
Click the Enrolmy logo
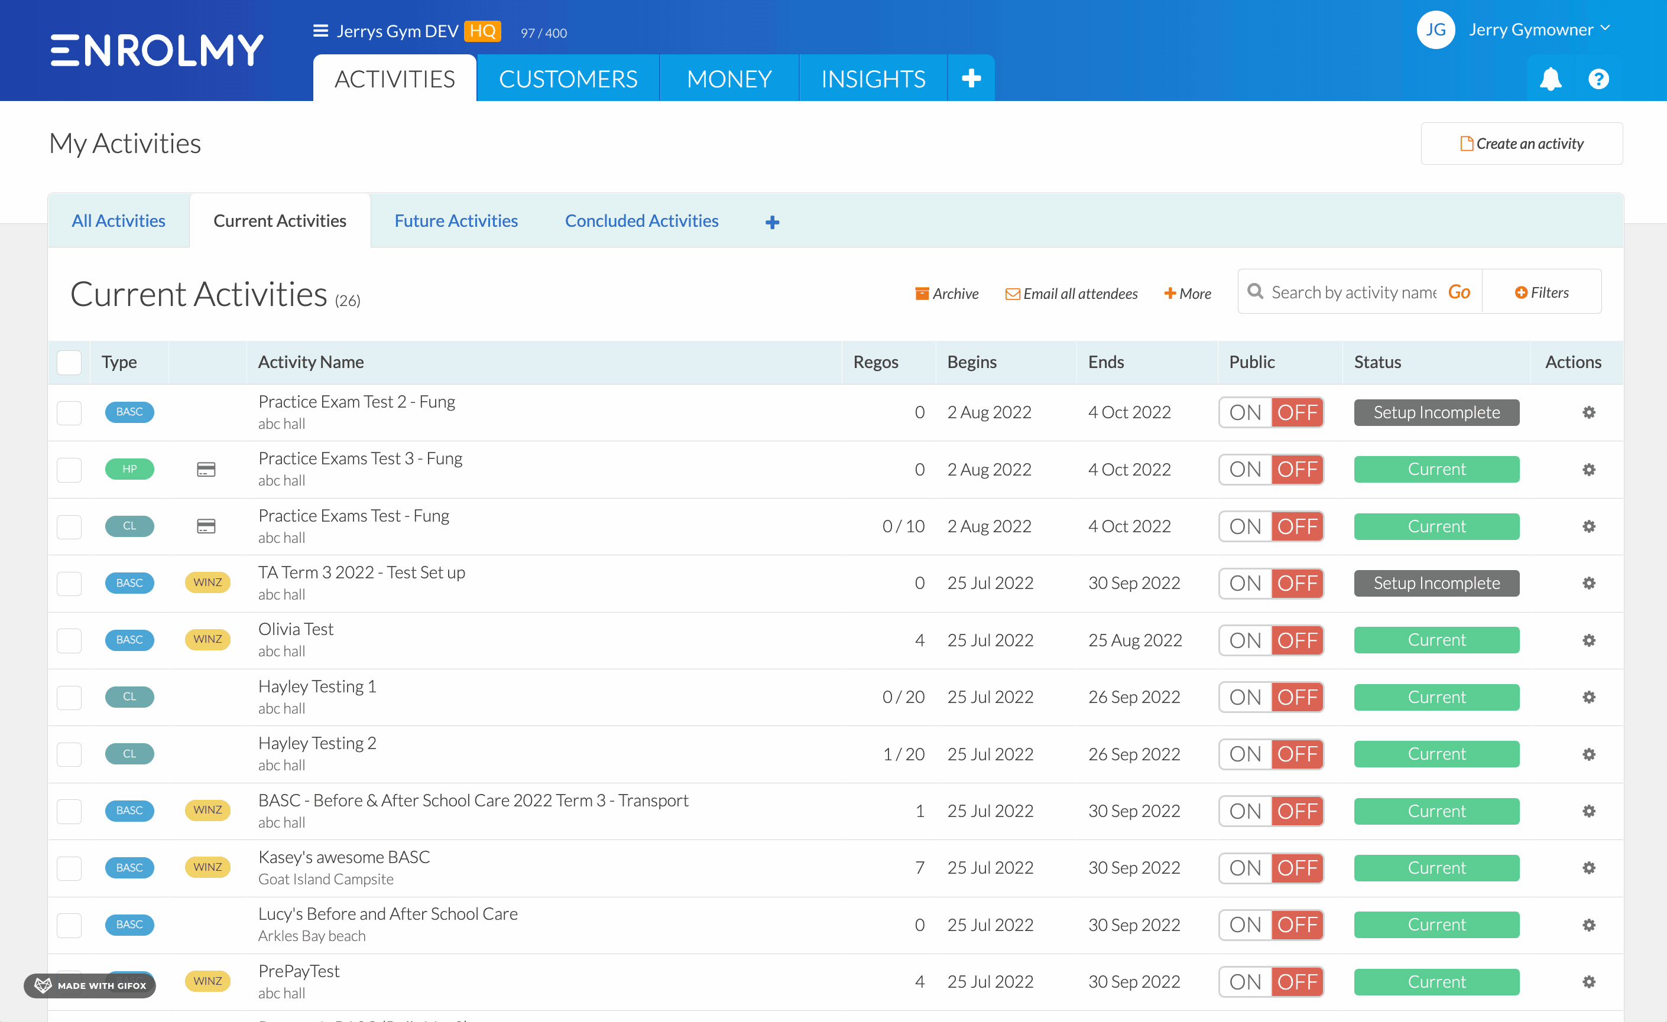click(x=157, y=50)
